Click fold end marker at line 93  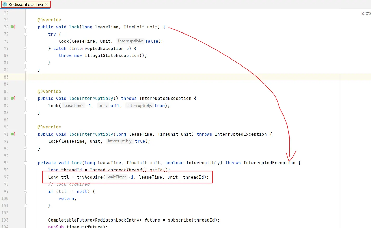click(26, 148)
